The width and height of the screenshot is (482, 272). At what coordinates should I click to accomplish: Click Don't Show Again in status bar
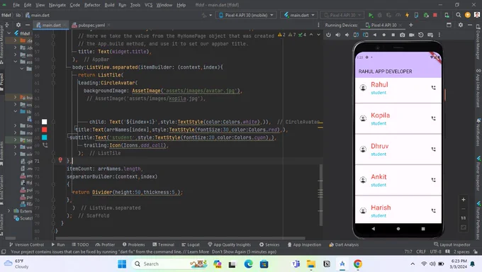(229, 251)
